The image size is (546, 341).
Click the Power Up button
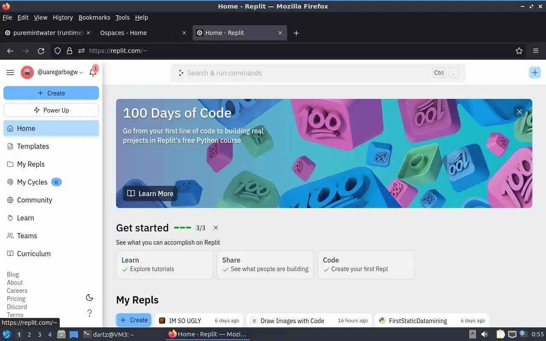(x=51, y=110)
